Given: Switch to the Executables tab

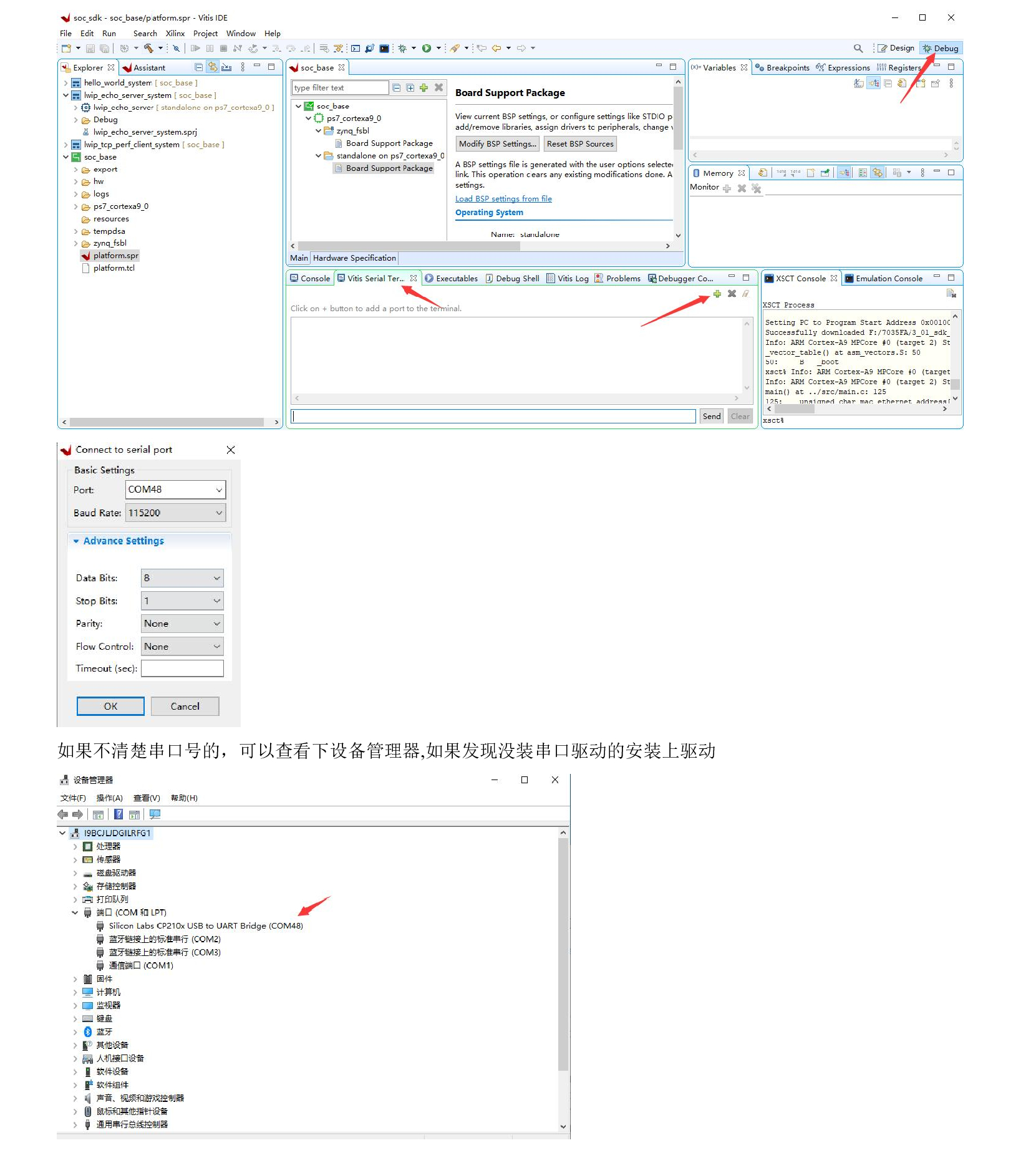Looking at the screenshot, I should click(x=452, y=279).
